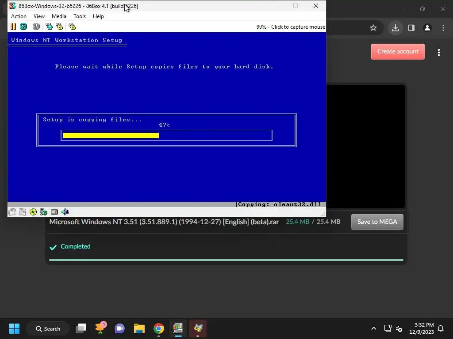The width and height of the screenshot is (453, 339).
Task: Pause the 86Box emulation
Action: pos(13,27)
